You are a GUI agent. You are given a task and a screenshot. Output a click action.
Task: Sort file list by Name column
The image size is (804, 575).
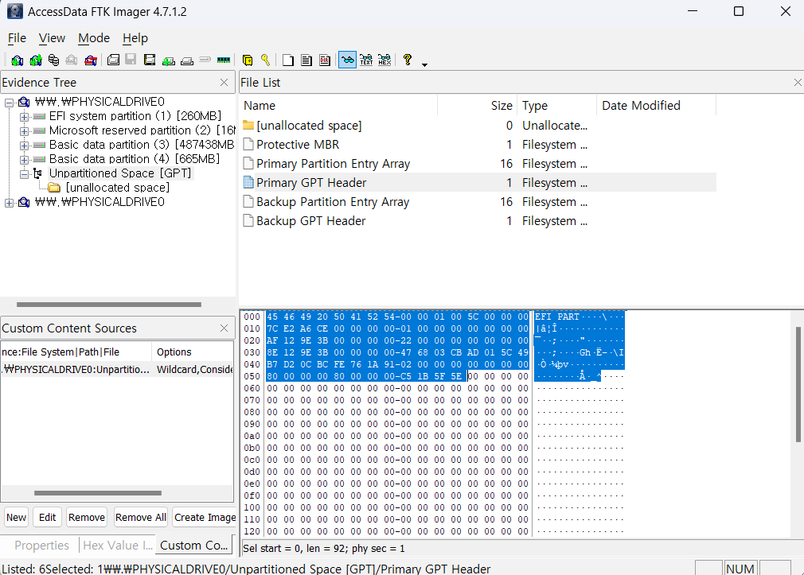point(338,106)
